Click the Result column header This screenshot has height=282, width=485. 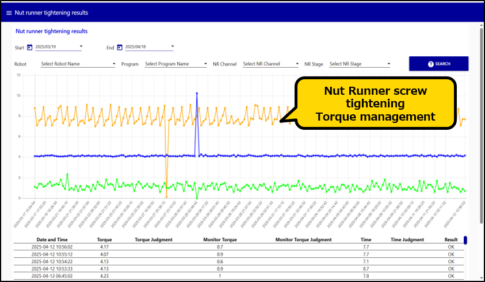coord(451,239)
